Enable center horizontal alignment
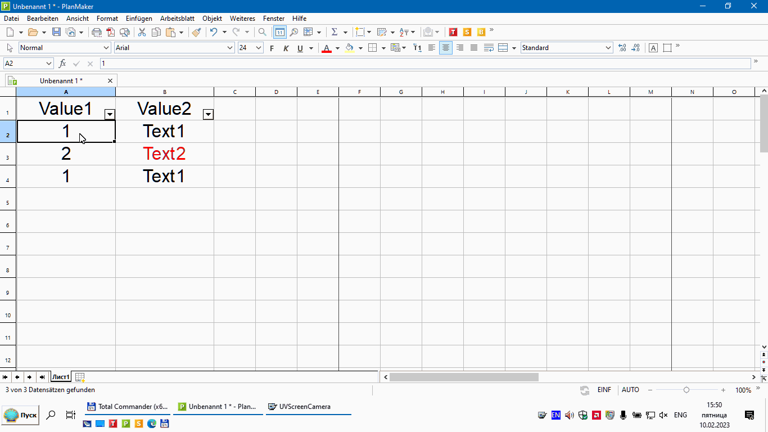 (x=446, y=48)
